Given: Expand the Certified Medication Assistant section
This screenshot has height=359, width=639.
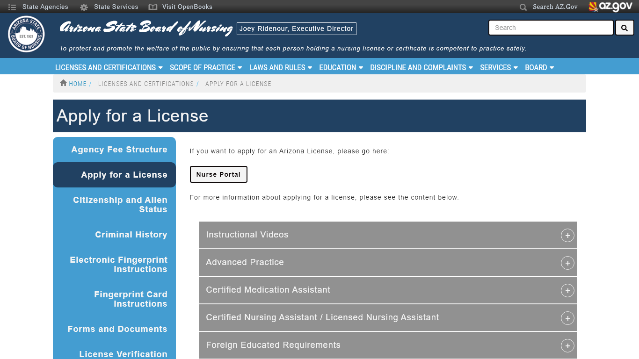Looking at the screenshot, I should pos(567,290).
